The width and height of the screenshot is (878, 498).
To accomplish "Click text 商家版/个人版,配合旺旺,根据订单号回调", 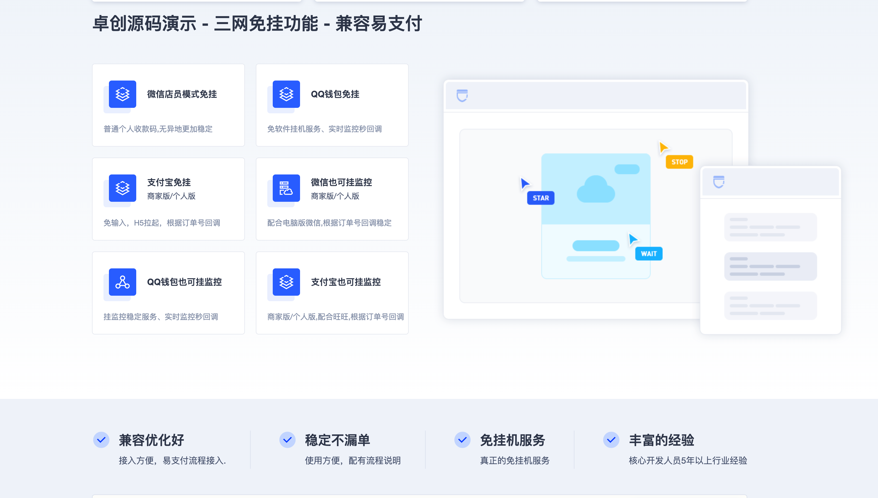I will (336, 317).
